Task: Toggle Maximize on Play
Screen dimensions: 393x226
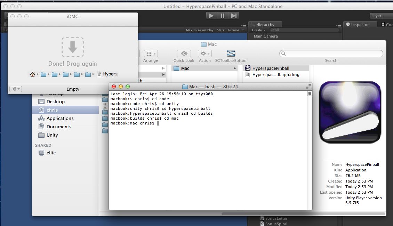Action: (200, 30)
